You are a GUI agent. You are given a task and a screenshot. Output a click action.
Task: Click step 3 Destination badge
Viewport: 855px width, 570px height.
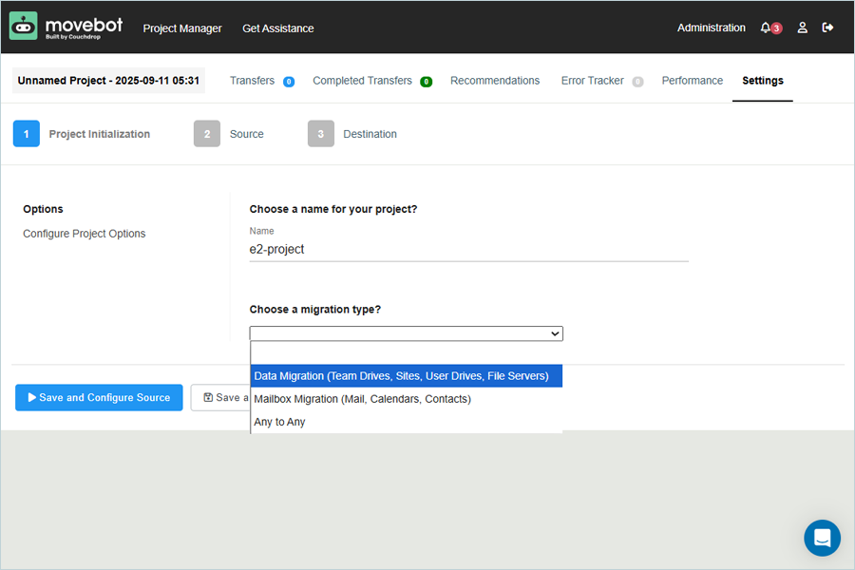coord(320,134)
